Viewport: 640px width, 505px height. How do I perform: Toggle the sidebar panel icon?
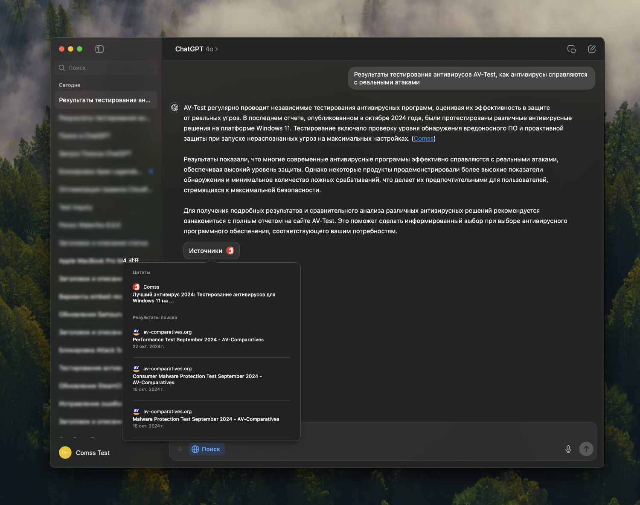pos(99,49)
